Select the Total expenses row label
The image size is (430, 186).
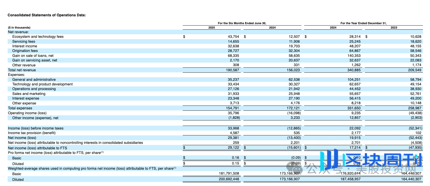20,108
